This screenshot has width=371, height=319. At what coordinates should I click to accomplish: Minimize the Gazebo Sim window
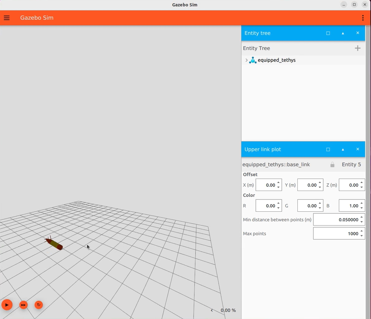[x=344, y=5]
